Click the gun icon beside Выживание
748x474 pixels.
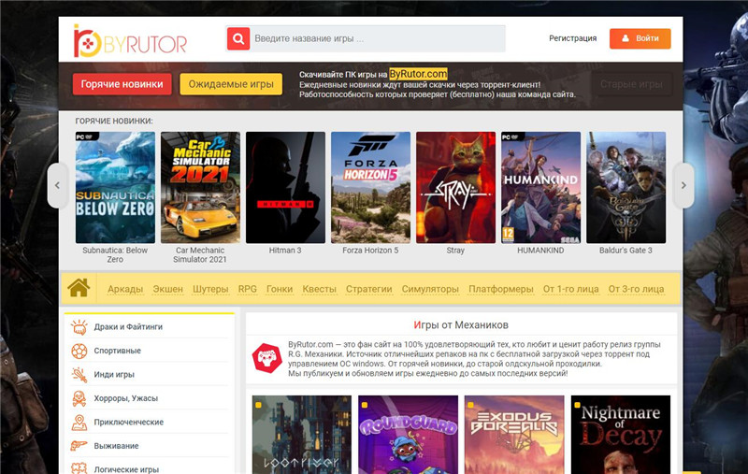click(x=79, y=446)
